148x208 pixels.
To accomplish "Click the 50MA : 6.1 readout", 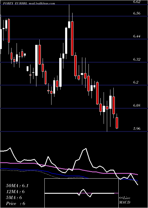I will (17, 186).
